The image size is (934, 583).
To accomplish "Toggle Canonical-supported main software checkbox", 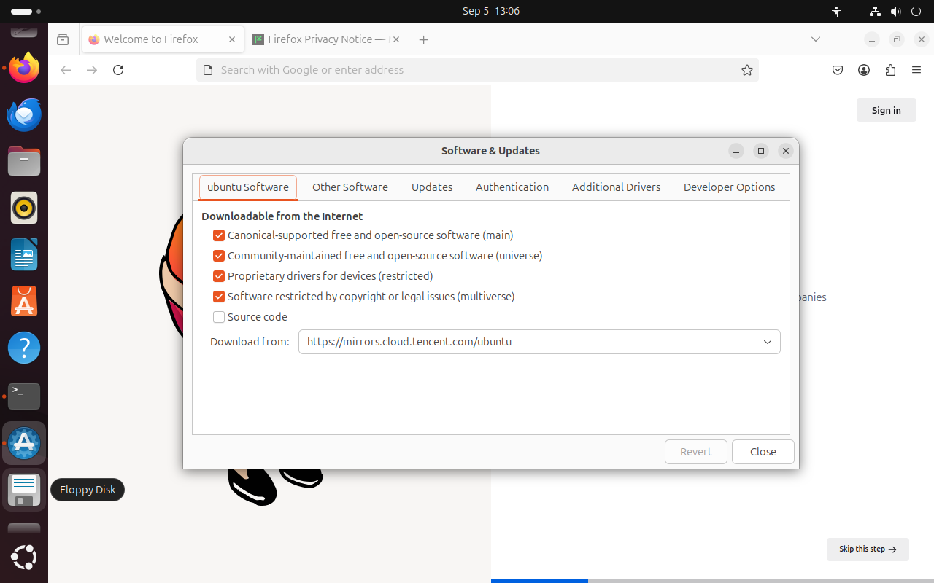I will point(219,235).
